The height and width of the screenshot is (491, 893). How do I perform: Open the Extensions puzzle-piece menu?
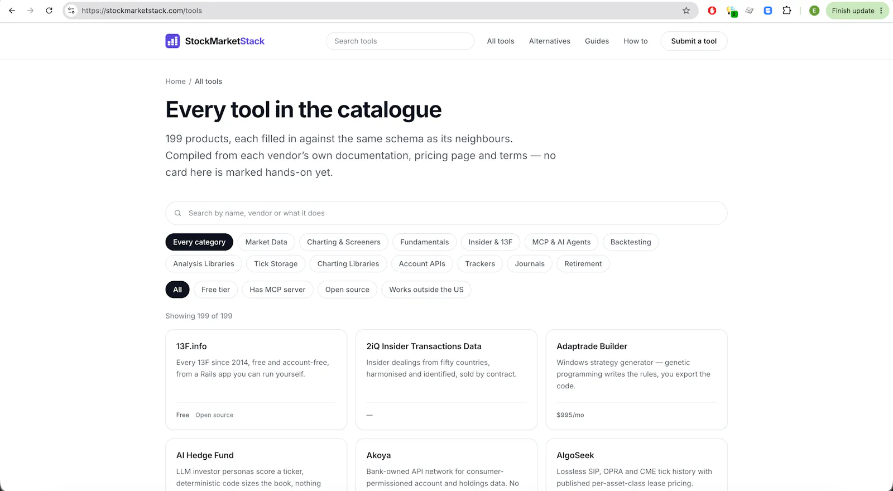786,11
